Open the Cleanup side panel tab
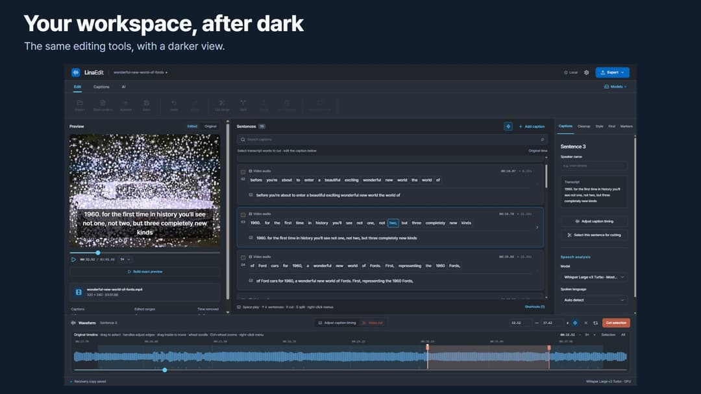Image resolution: width=701 pixels, height=394 pixels. coord(584,126)
